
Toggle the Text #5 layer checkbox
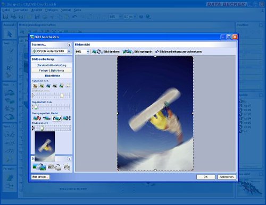240,114
